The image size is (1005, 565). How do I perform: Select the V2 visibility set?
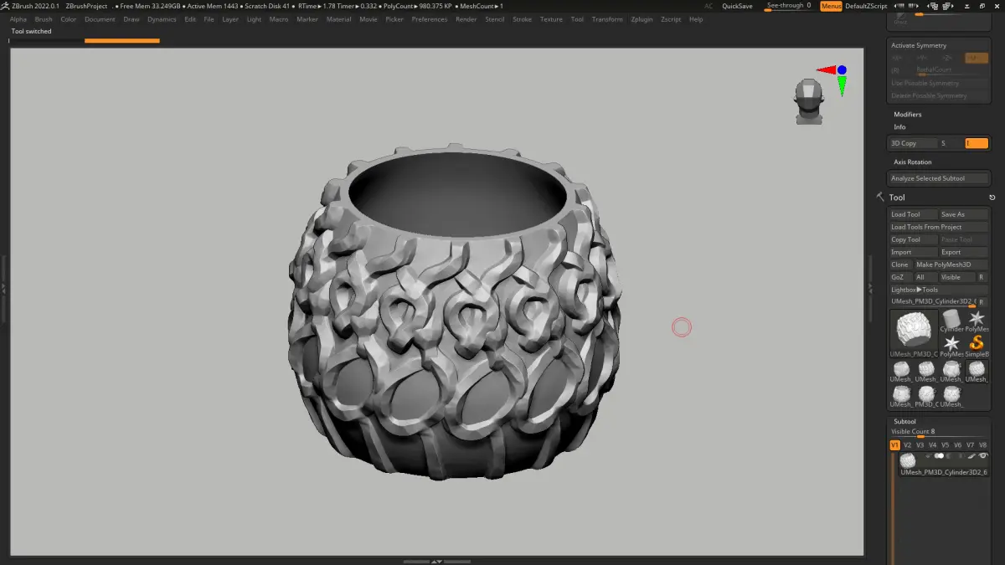point(907,445)
